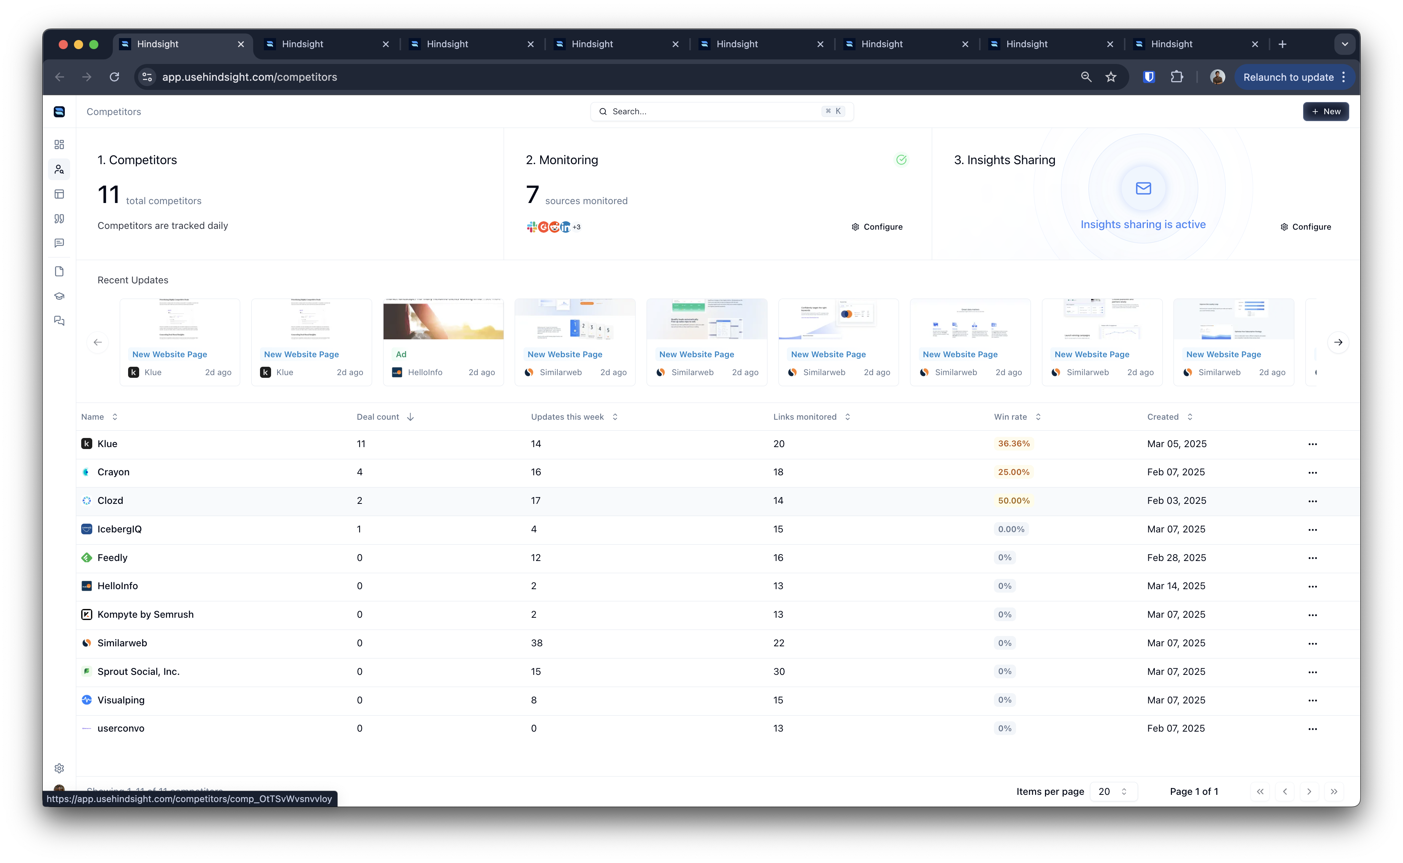This screenshot has width=1403, height=863.
Task: Open the browser extensions puzzle icon
Action: pos(1177,77)
